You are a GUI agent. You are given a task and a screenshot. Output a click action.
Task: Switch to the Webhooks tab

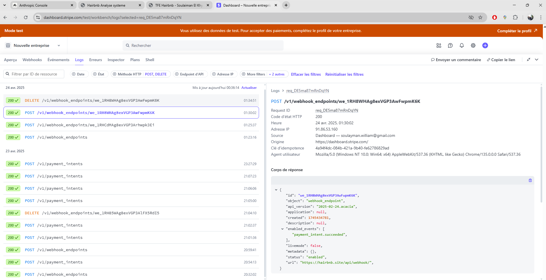[x=32, y=60]
